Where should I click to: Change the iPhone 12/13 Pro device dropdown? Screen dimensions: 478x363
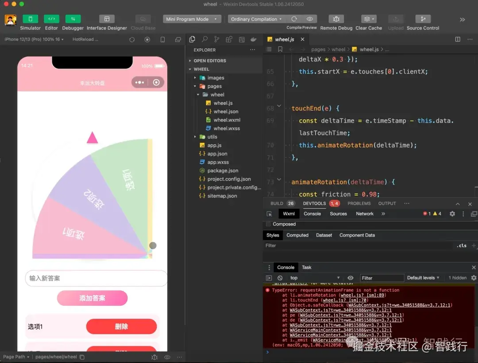pos(34,39)
